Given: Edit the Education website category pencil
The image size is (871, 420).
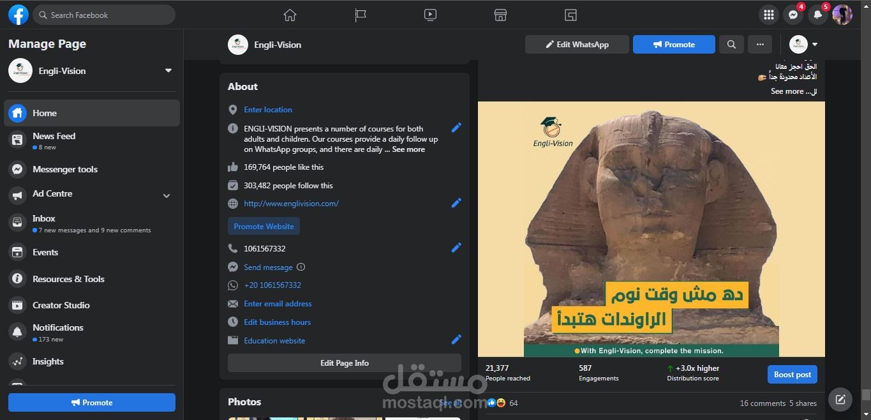Looking at the screenshot, I should pos(456,340).
